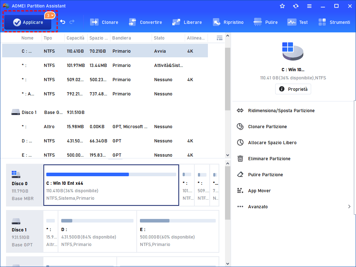Open the Strumenti menu
Image resolution: width=356 pixels, height=267 pixels.
(x=334, y=22)
